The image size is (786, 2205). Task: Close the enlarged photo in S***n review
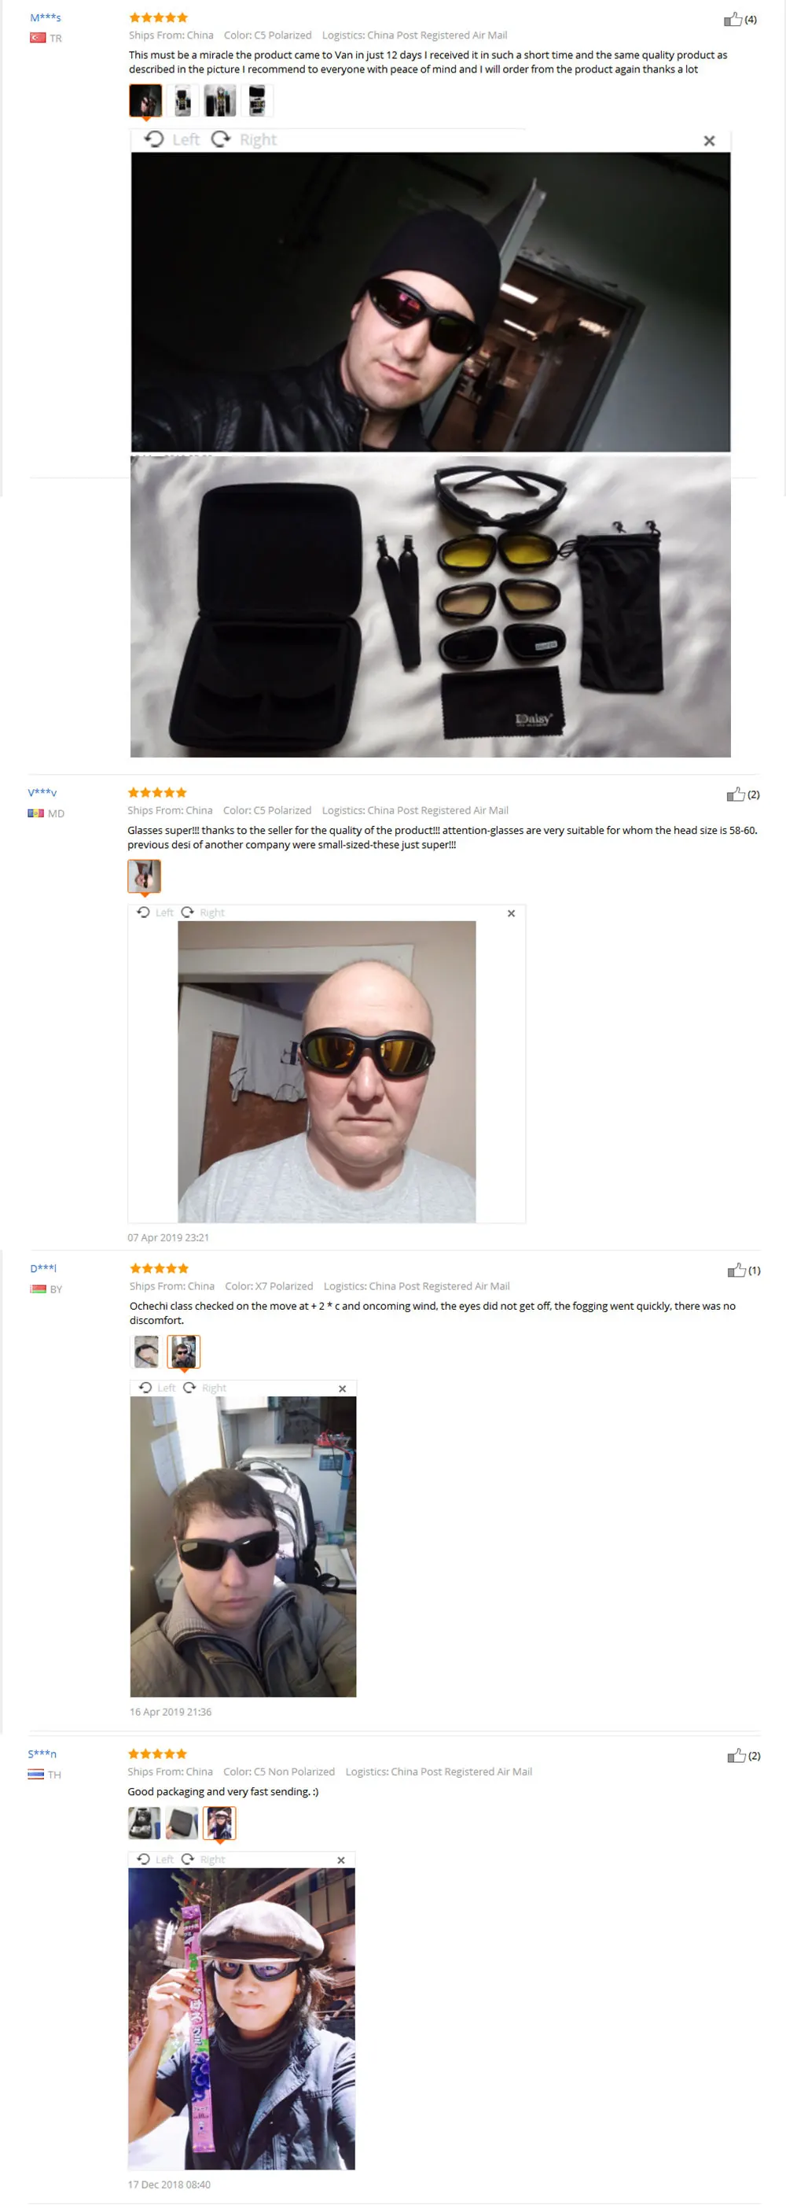point(341,1860)
